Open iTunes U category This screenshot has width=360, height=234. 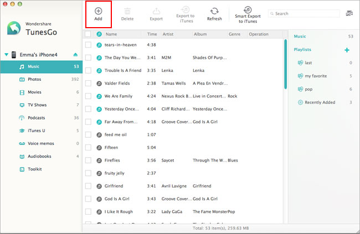click(x=42, y=131)
